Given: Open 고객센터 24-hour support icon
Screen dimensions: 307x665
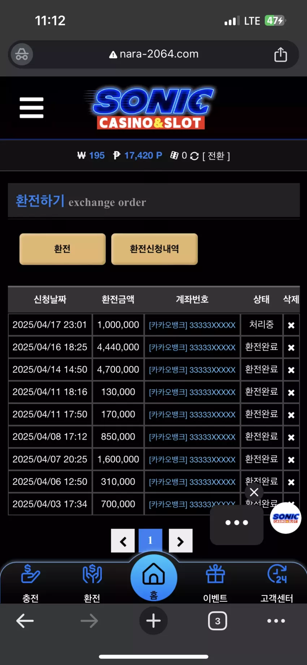Looking at the screenshot, I should coord(277,574).
